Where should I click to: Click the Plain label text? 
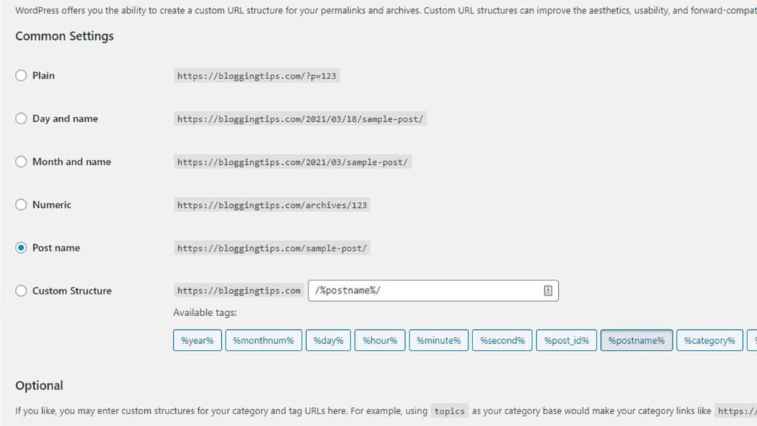[44, 75]
